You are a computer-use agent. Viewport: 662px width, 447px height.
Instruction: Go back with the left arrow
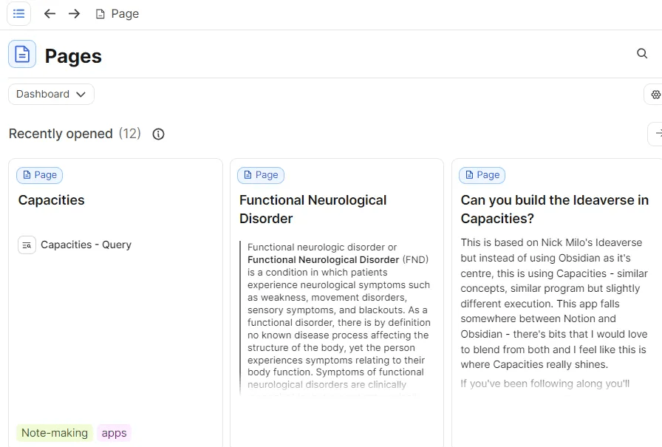(50, 13)
